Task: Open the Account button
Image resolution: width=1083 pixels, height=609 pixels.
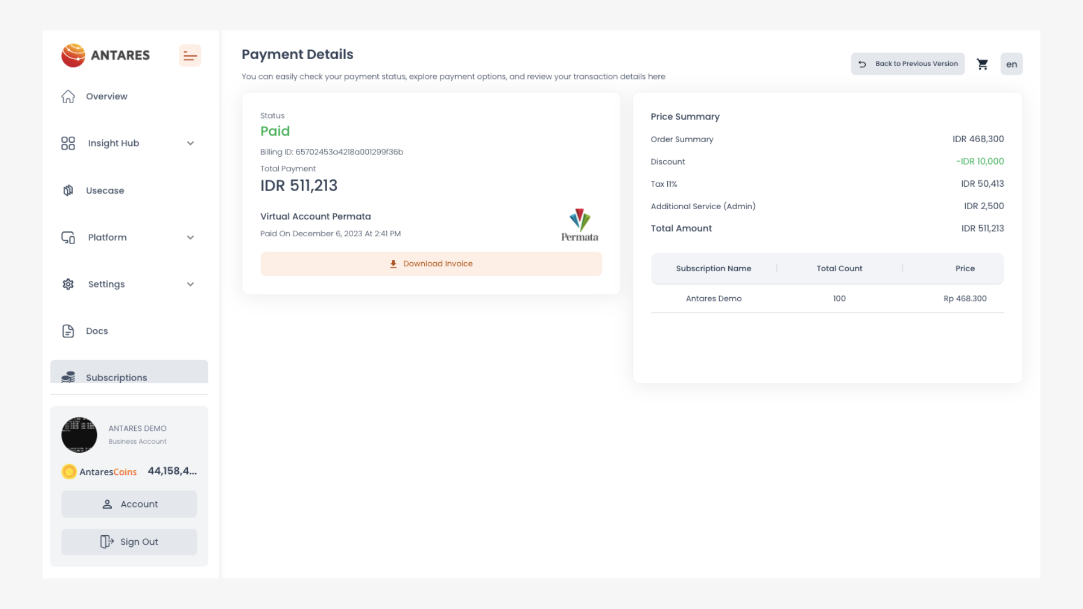Action: coord(129,504)
